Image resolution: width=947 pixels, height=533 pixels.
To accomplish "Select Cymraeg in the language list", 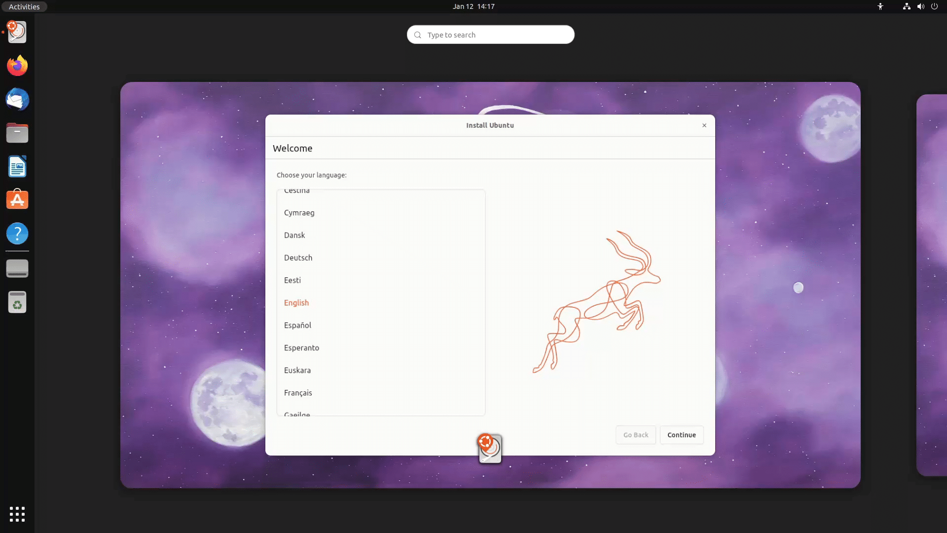I will (x=381, y=213).
